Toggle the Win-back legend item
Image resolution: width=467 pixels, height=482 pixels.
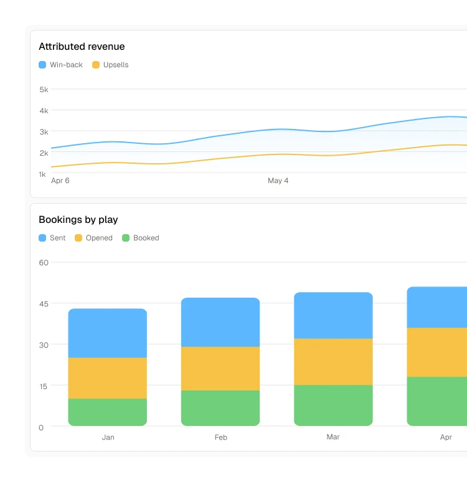(x=60, y=65)
